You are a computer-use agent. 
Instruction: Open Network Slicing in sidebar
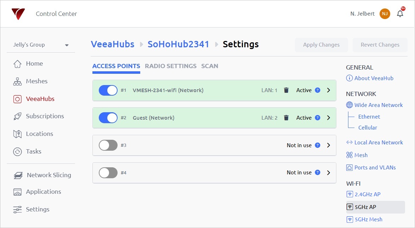[x=49, y=175]
